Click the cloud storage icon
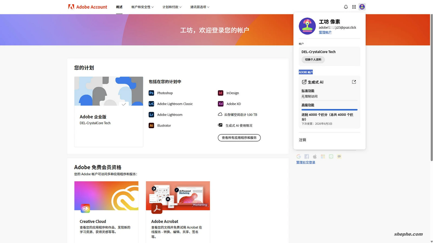The height and width of the screenshot is (243, 433). click(220, 114)
